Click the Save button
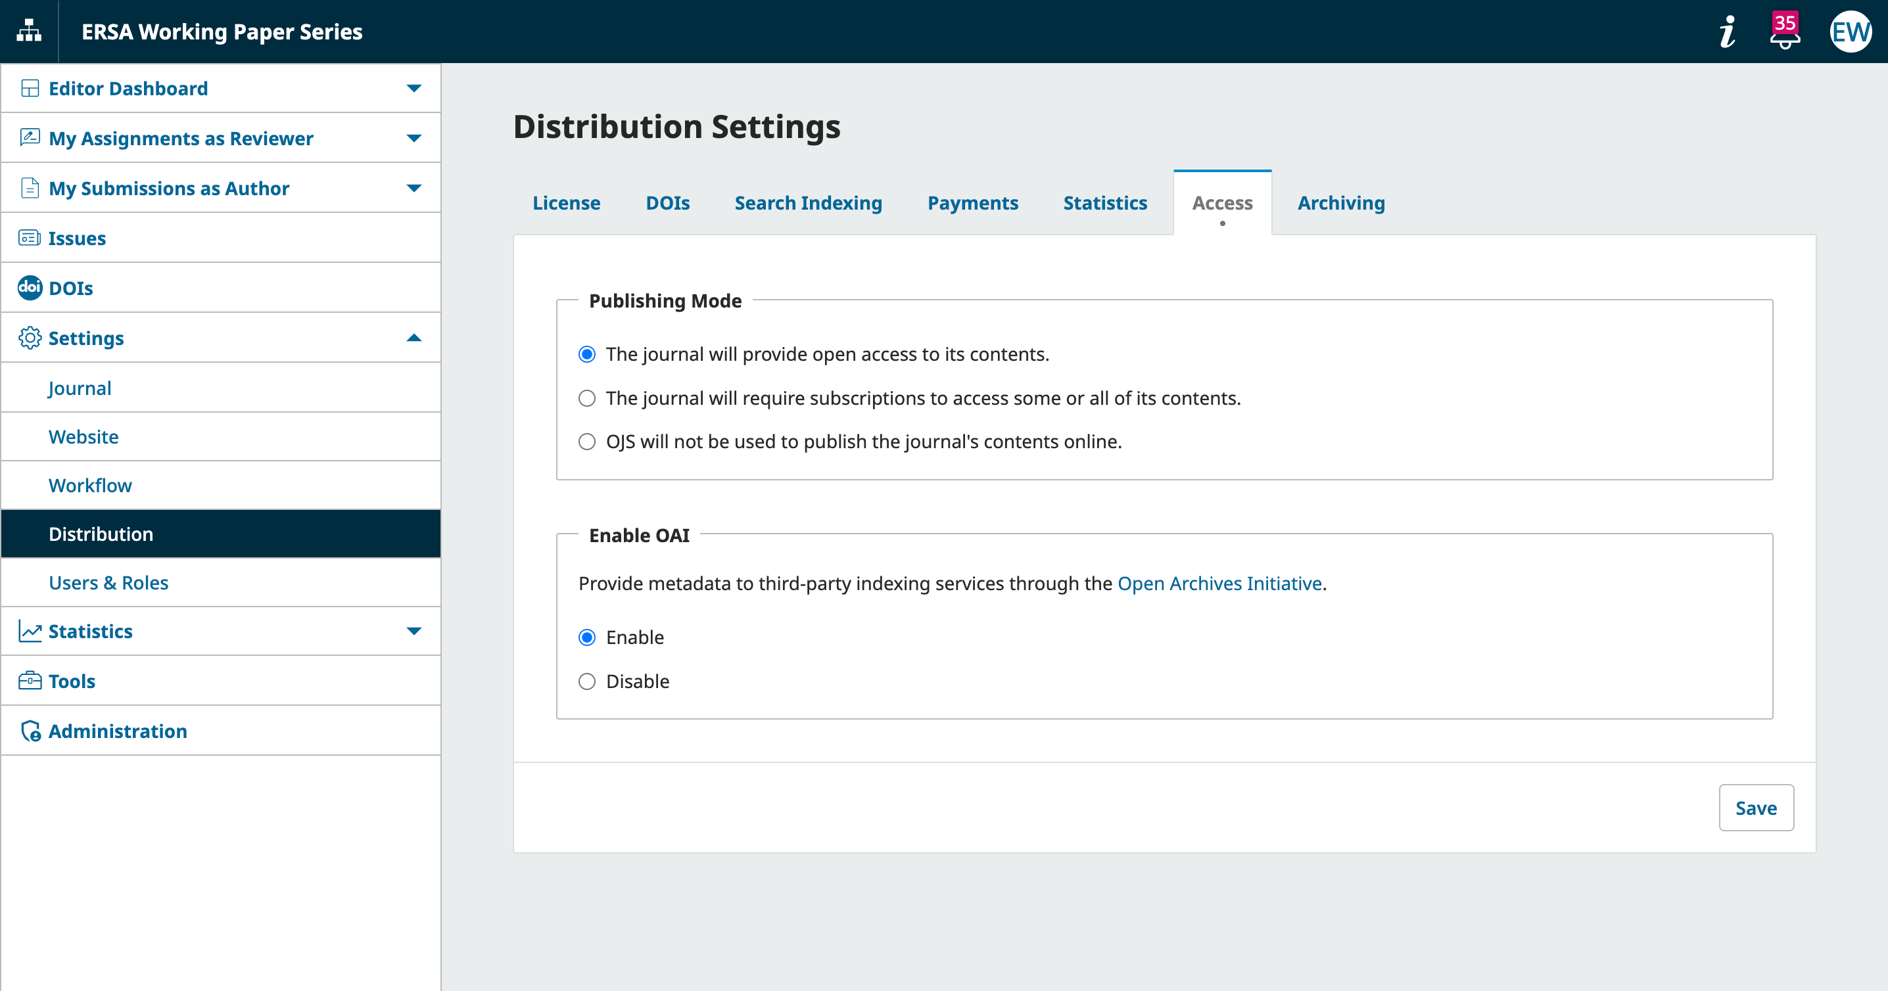Viewport: 1888px width, 991px height. (1755, 808)
